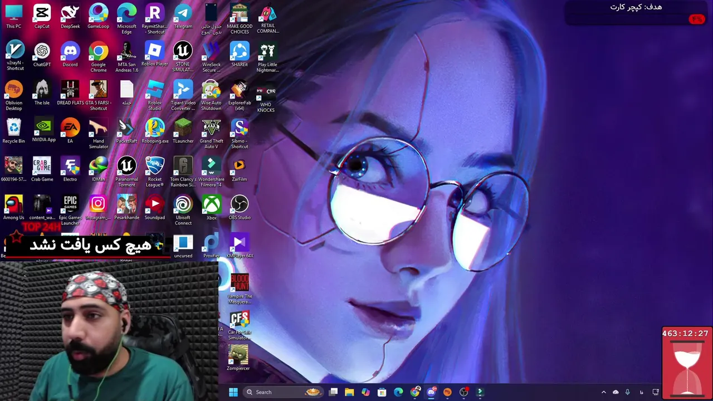Open the DREAD FLATS game icon
713x401 pixels.
pyautogui.click(x=70, y=93)
